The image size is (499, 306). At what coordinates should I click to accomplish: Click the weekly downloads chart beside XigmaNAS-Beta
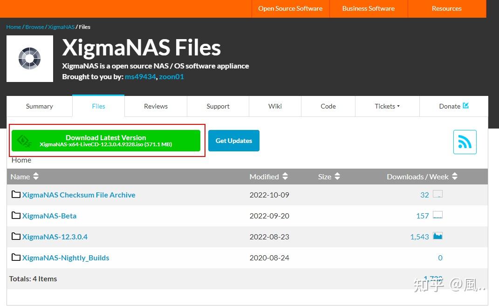(x=437, y=215)
